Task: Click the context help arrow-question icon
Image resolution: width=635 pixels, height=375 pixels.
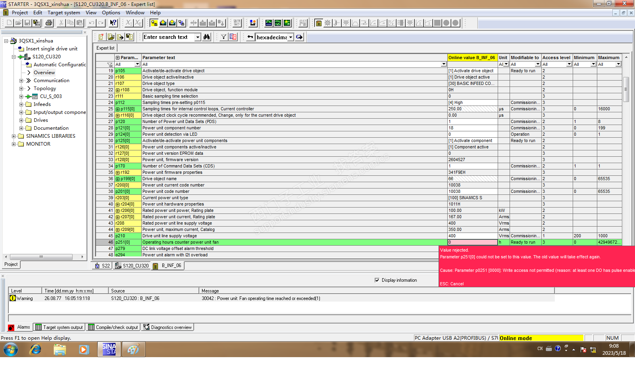Action: coord(113,23)
